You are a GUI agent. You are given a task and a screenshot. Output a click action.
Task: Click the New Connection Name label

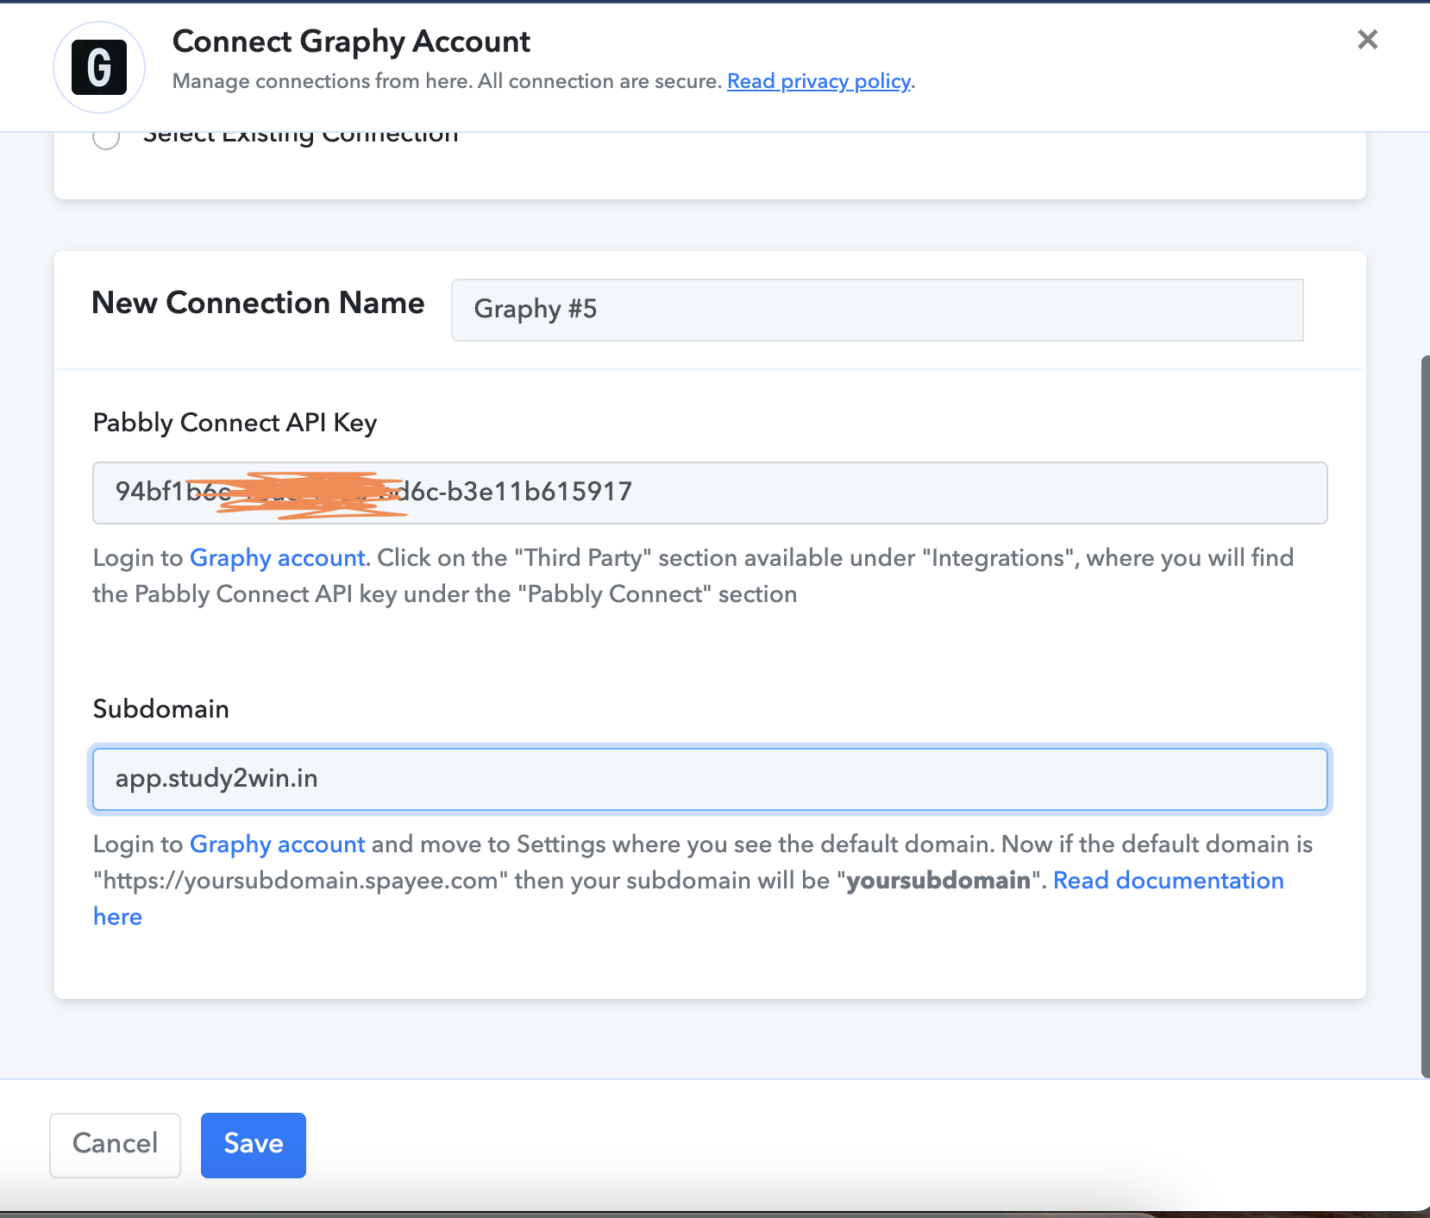click(x=258, y=303)
